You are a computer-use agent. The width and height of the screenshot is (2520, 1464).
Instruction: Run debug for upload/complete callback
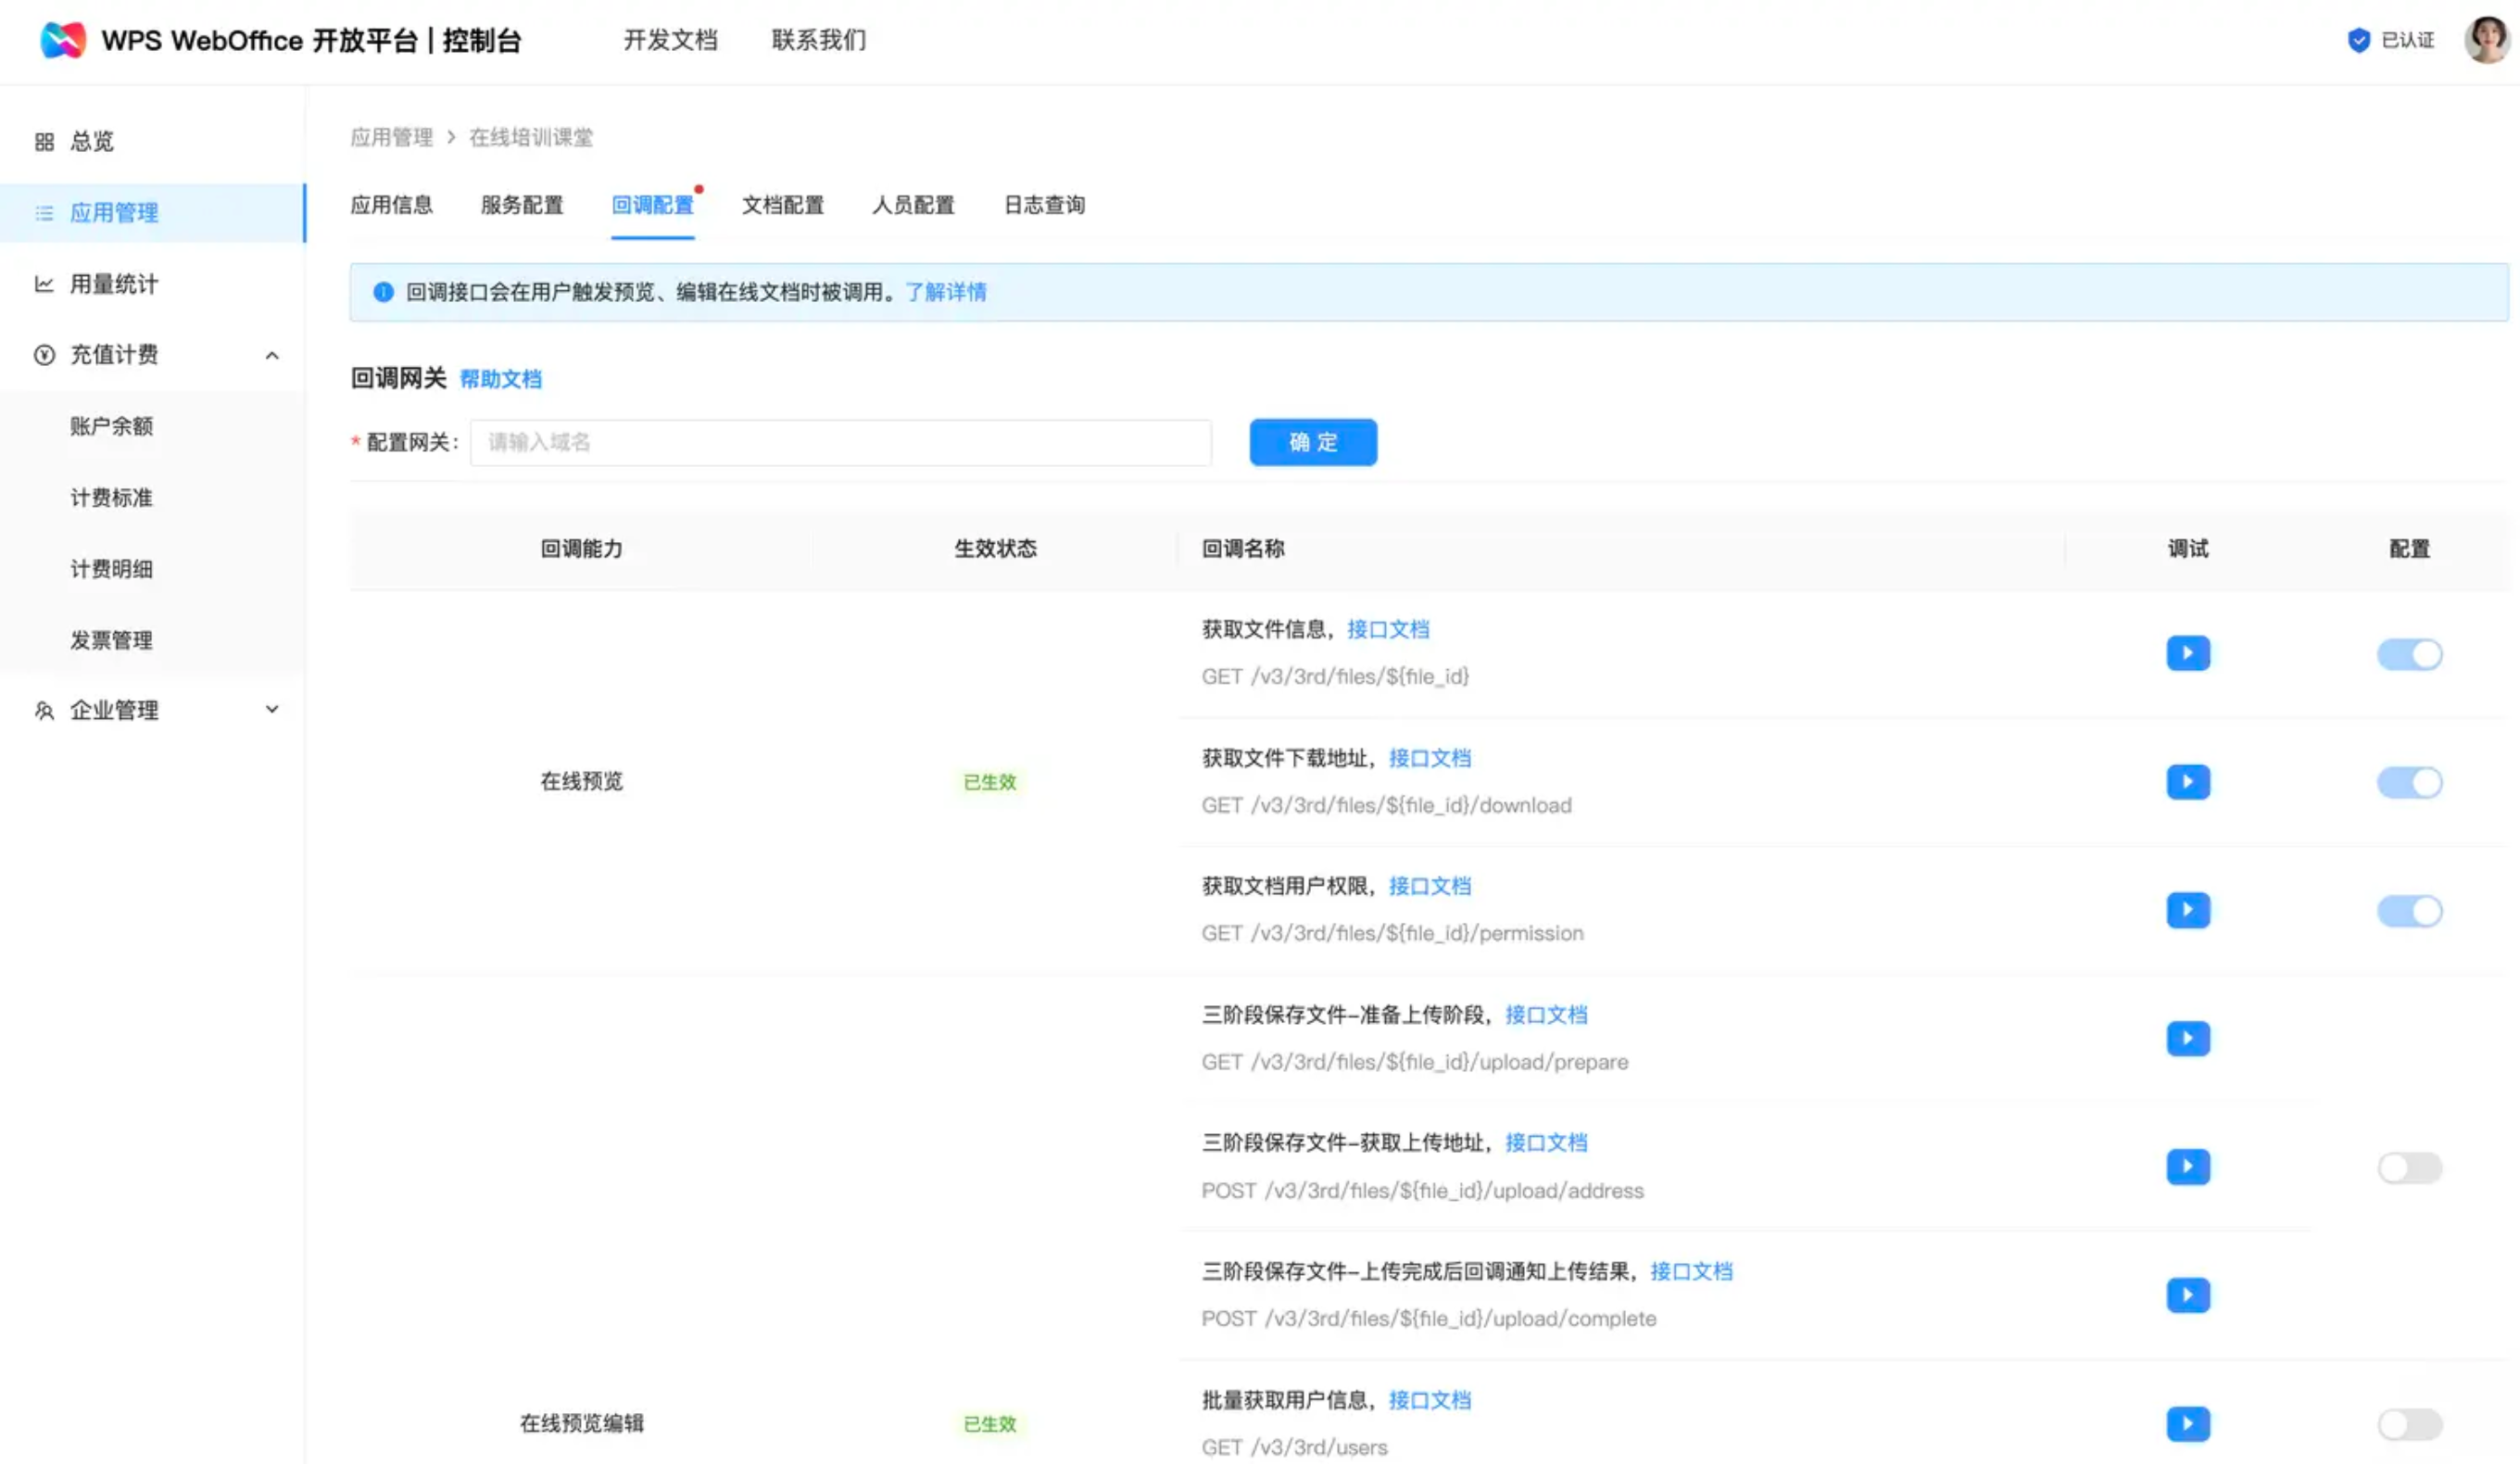point(2187,1295)
